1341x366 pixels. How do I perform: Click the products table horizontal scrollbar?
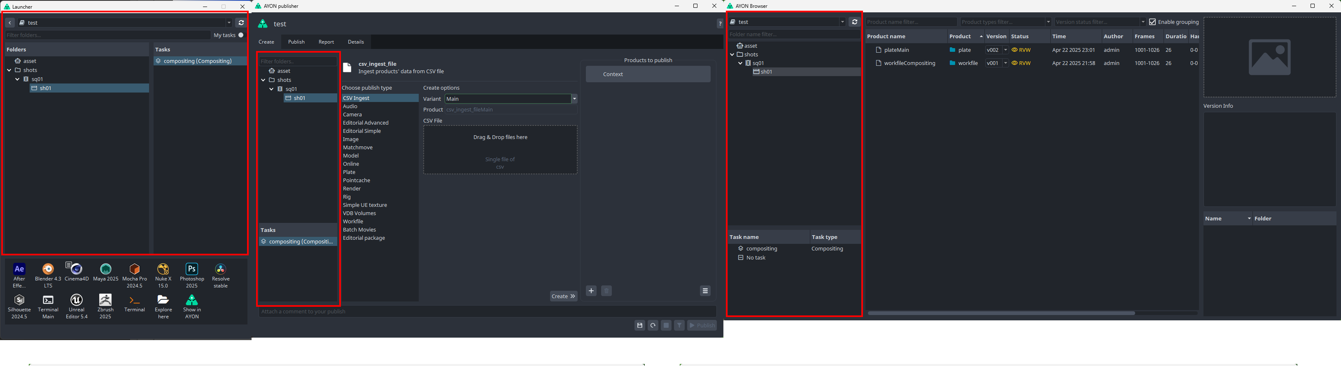(1001, 313)
